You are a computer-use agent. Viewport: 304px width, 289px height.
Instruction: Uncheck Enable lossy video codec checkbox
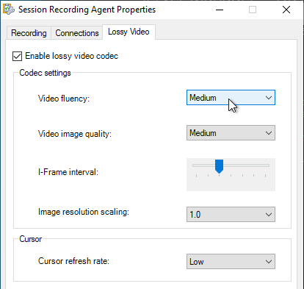[17, 56]
